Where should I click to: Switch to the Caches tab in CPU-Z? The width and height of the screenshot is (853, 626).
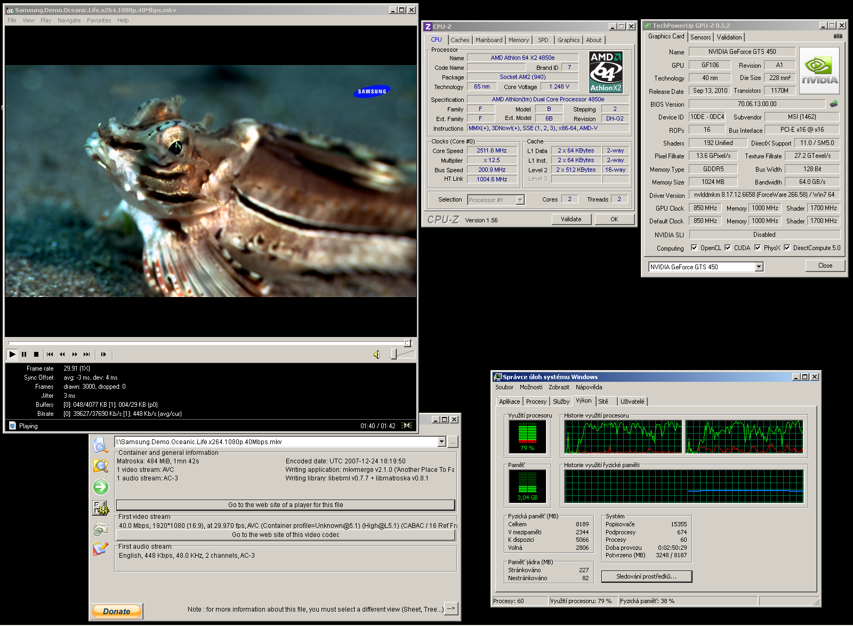460,40
